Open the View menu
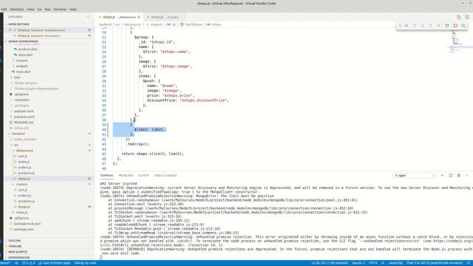473x266 pixels. point(30,10)
